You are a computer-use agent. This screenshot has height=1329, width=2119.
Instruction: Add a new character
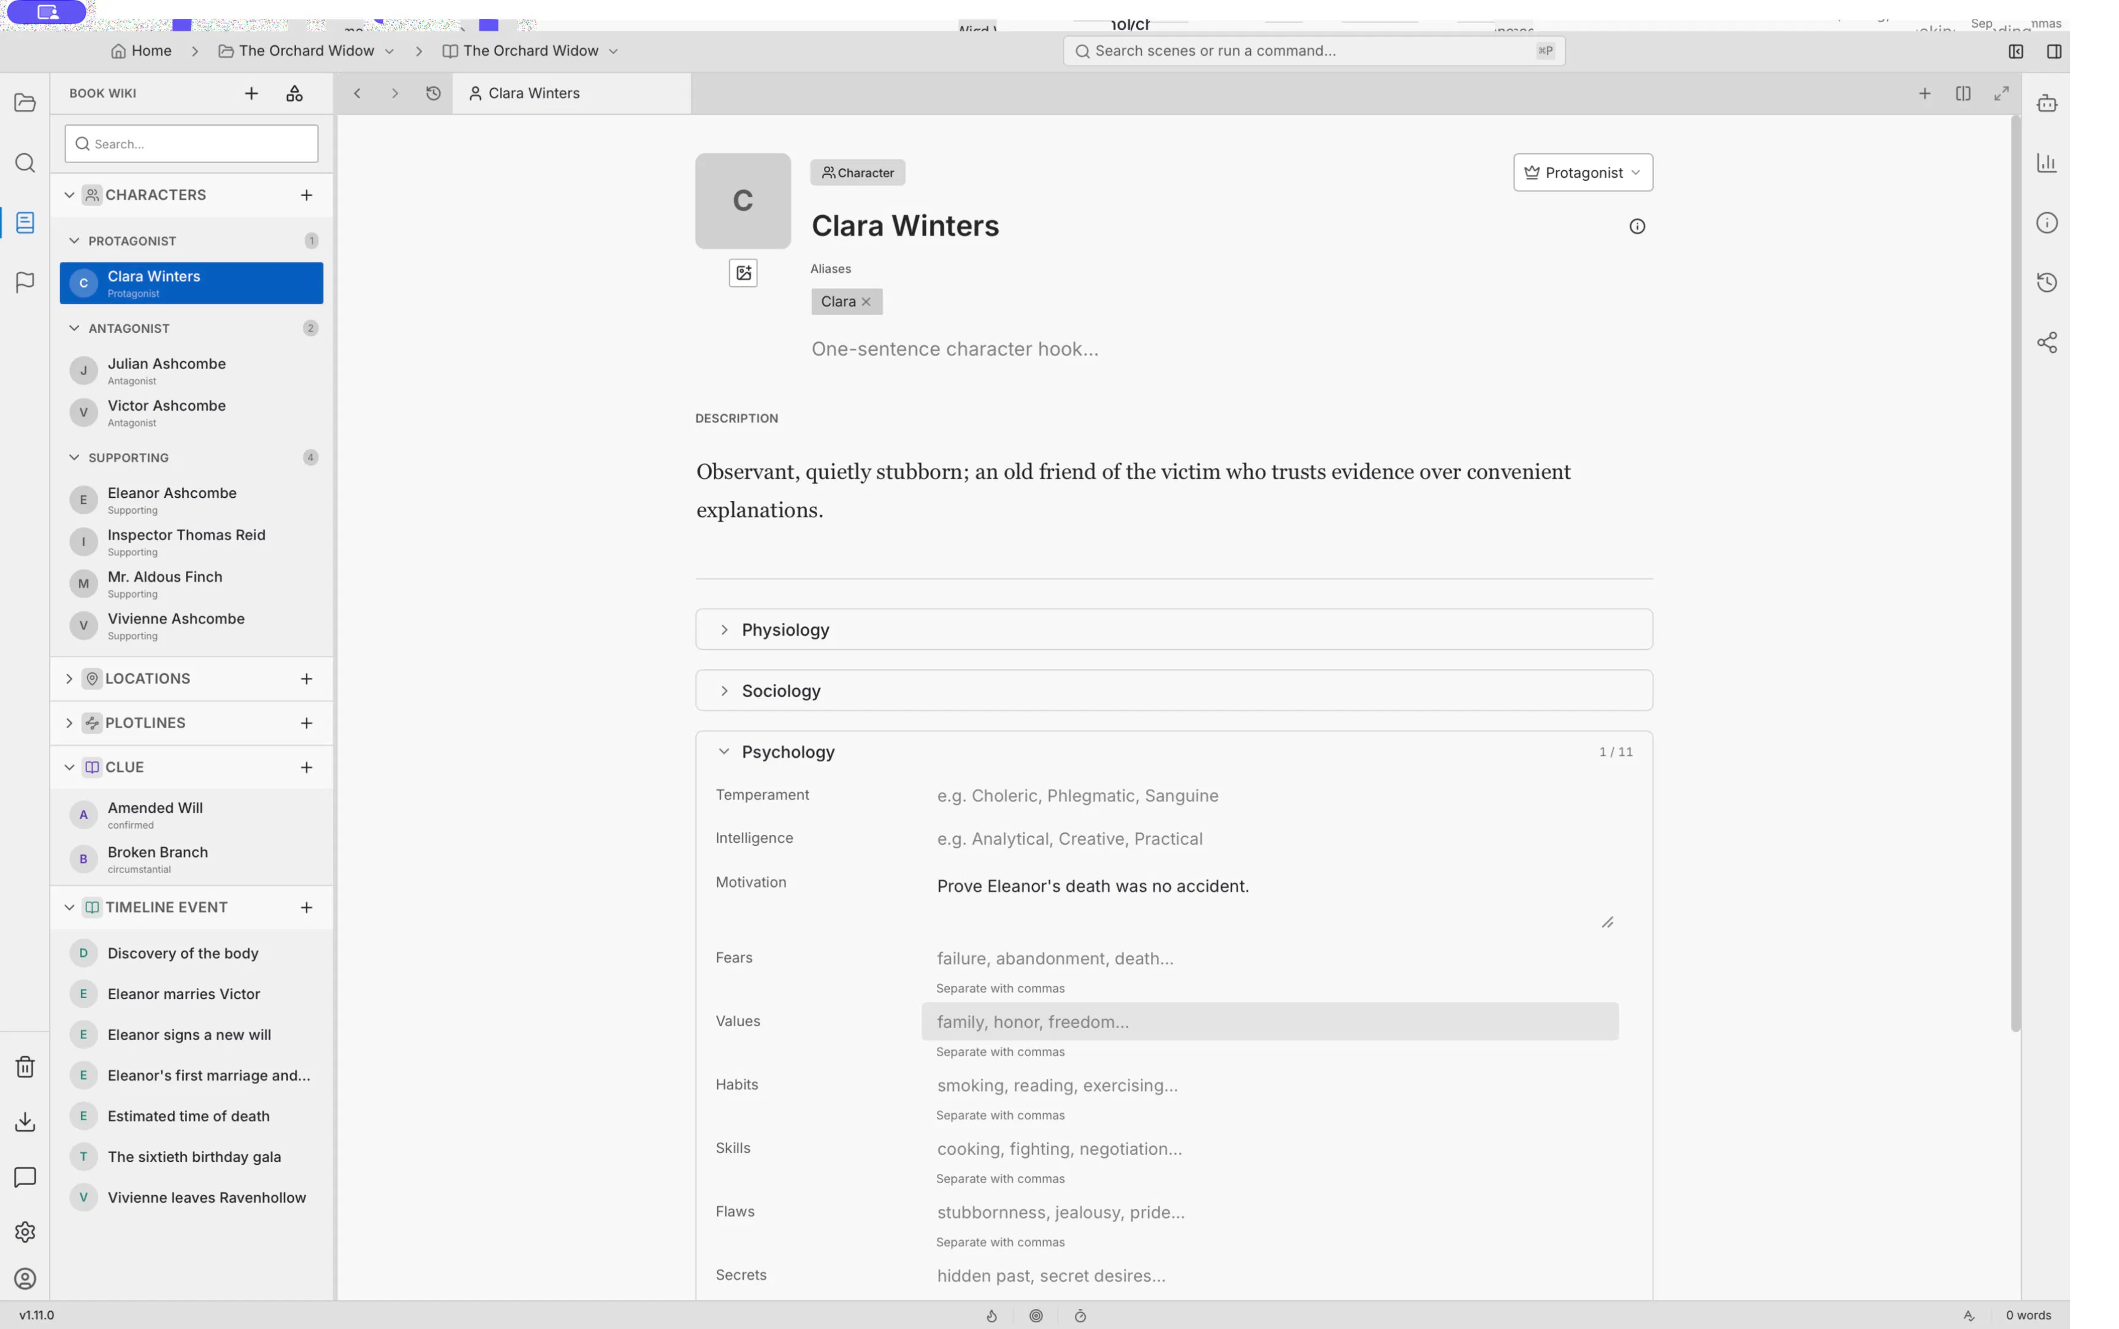[306, 195]
